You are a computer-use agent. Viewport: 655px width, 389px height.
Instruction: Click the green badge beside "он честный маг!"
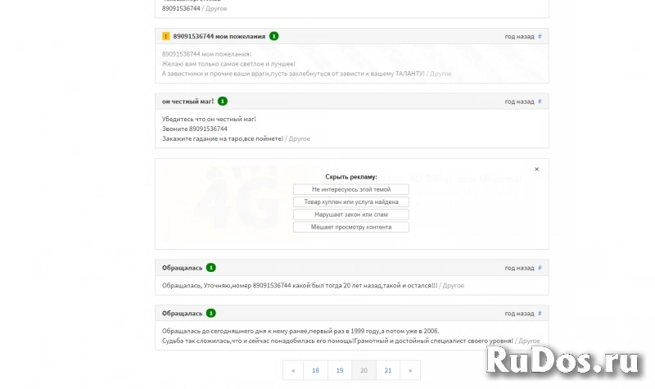point(223,101)
